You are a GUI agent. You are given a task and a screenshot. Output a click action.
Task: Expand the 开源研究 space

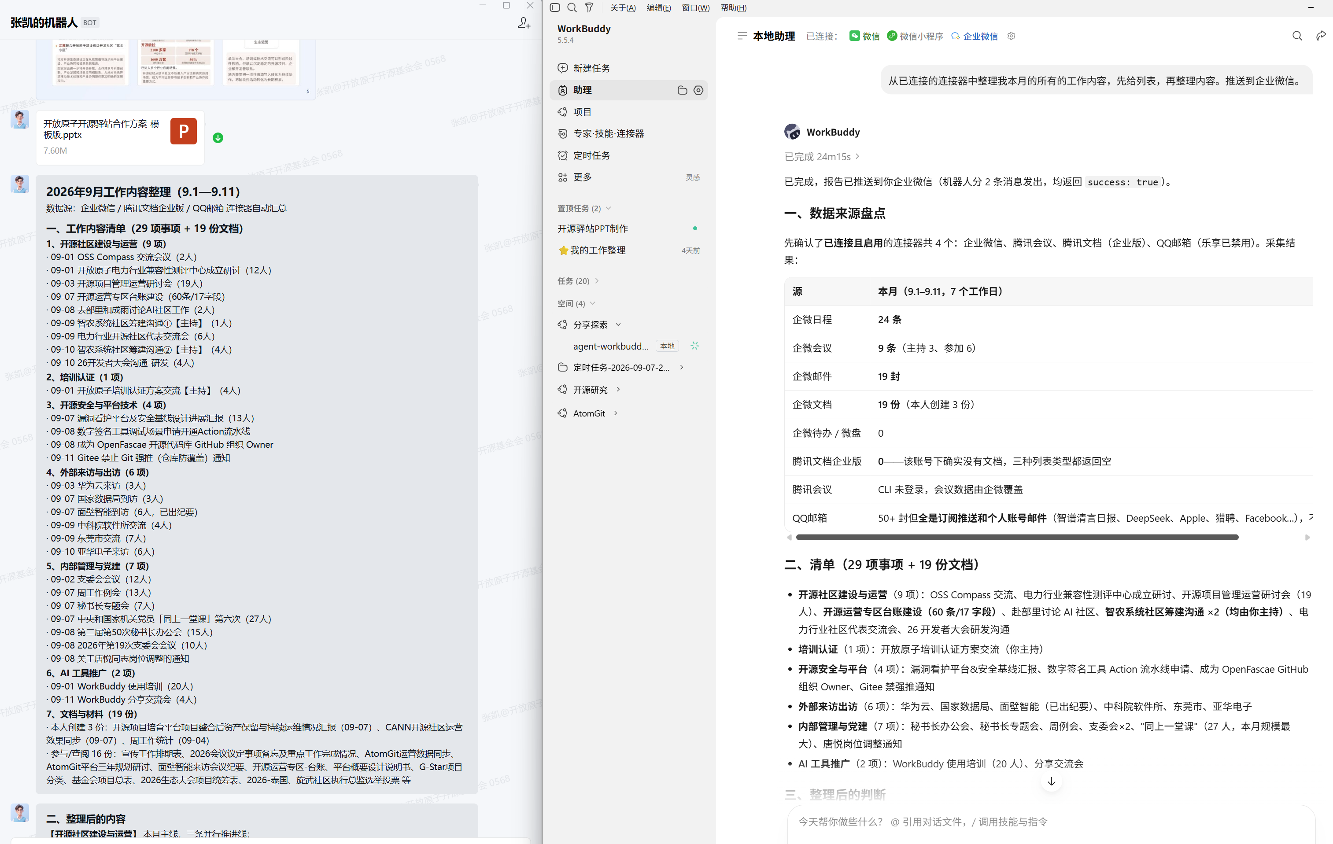point(618,390)
